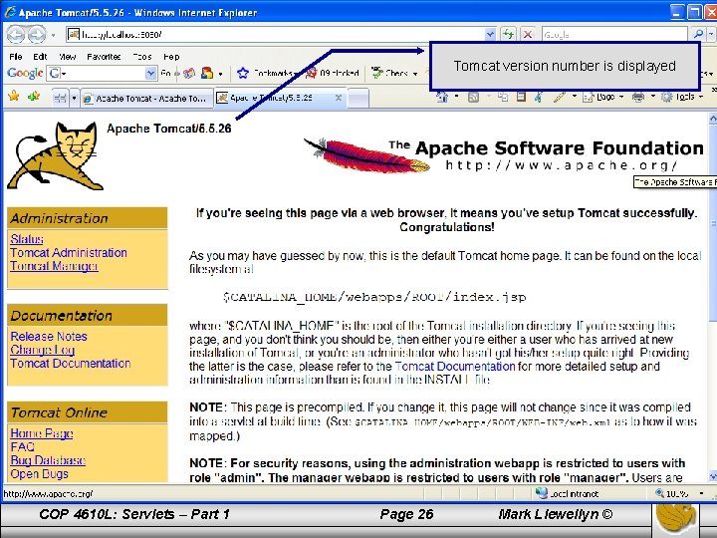The height and width of the screenshot is (538, 717).
Task: Click the Local intranet zone icon in status bar
Action: tap(541, 493)
